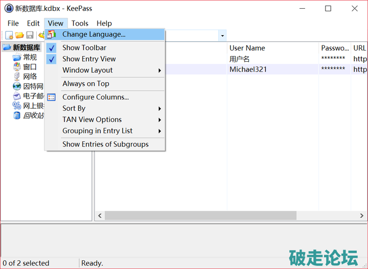This screenshot has width=368, height=269.
Task: Select Show Entries of Subgroups
Action: coord(105,144)
